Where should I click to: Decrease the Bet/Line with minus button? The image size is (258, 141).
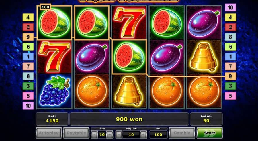(x=119, y=135)
